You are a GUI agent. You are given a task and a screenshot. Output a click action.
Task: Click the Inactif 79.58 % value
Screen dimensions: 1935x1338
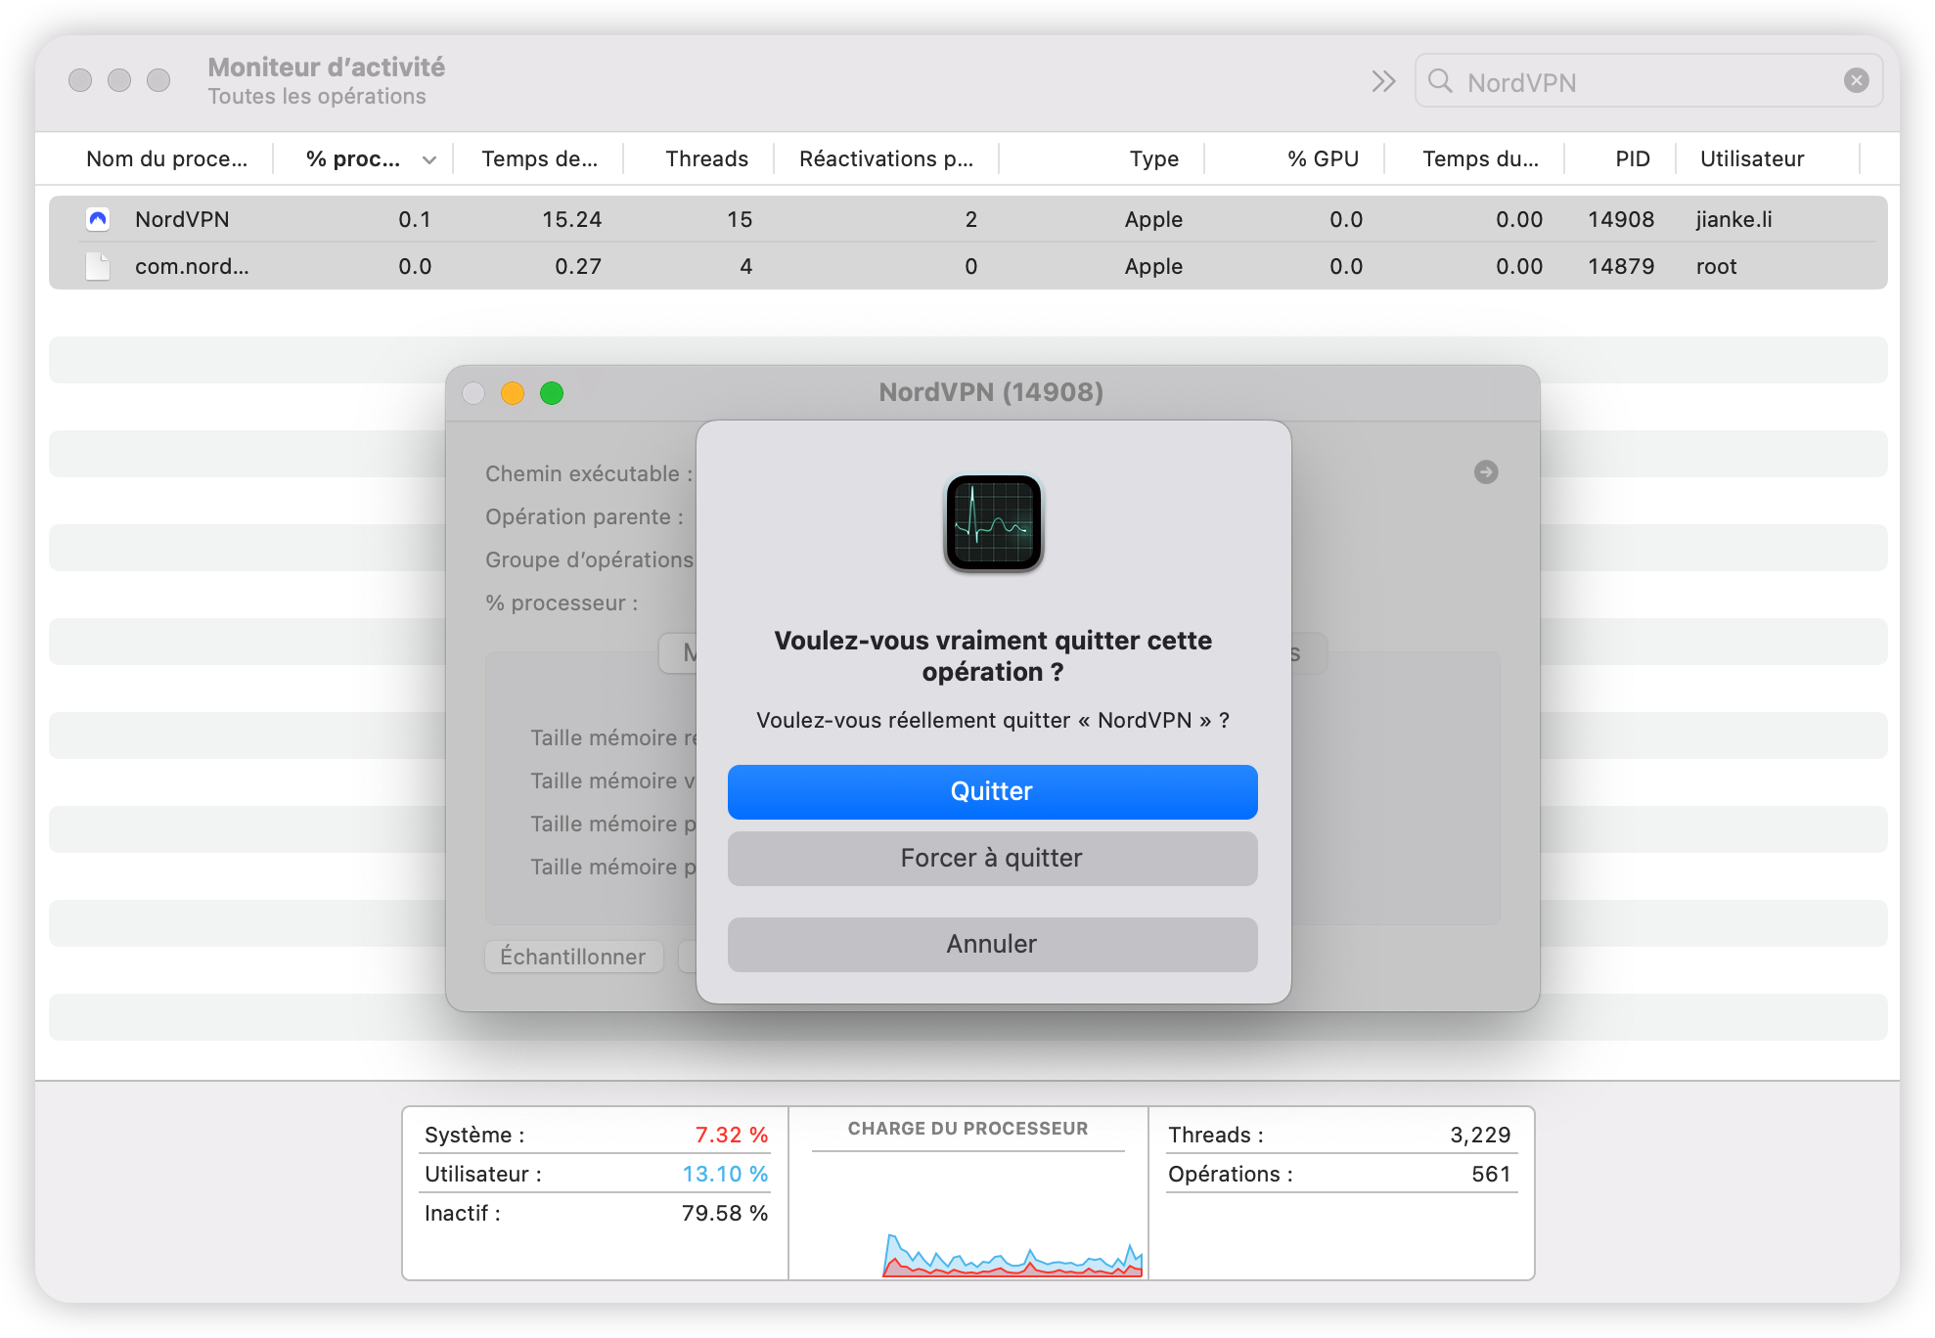pos(725,1213)
